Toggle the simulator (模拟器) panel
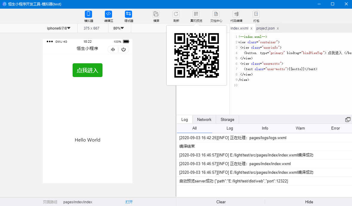This screenshot has height=206, width=352. click(x=88, y=16)
